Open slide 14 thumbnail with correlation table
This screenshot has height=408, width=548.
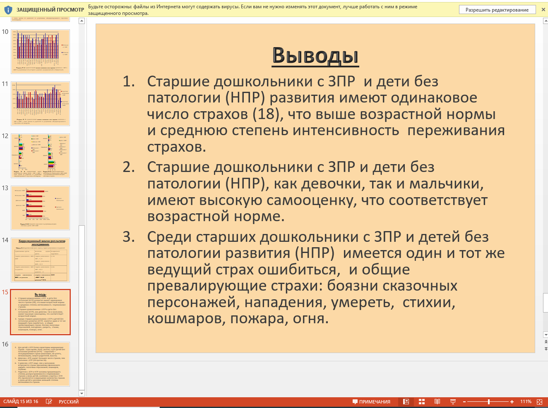tap(40, 260)
